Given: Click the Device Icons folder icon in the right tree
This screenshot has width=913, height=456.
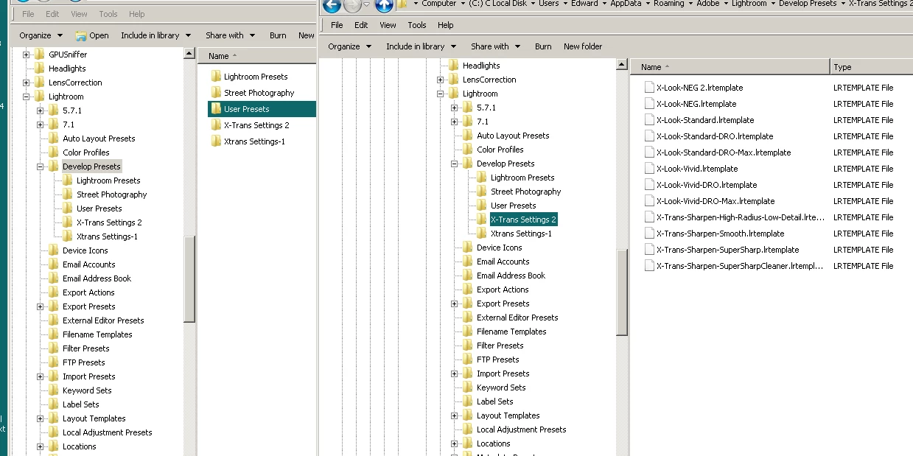Looking at the screenshot, I should pos(468,248).
